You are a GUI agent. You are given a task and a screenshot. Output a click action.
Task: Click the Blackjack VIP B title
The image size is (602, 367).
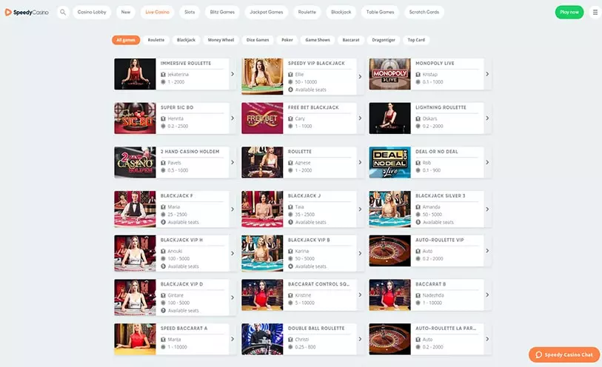point(309,240)
